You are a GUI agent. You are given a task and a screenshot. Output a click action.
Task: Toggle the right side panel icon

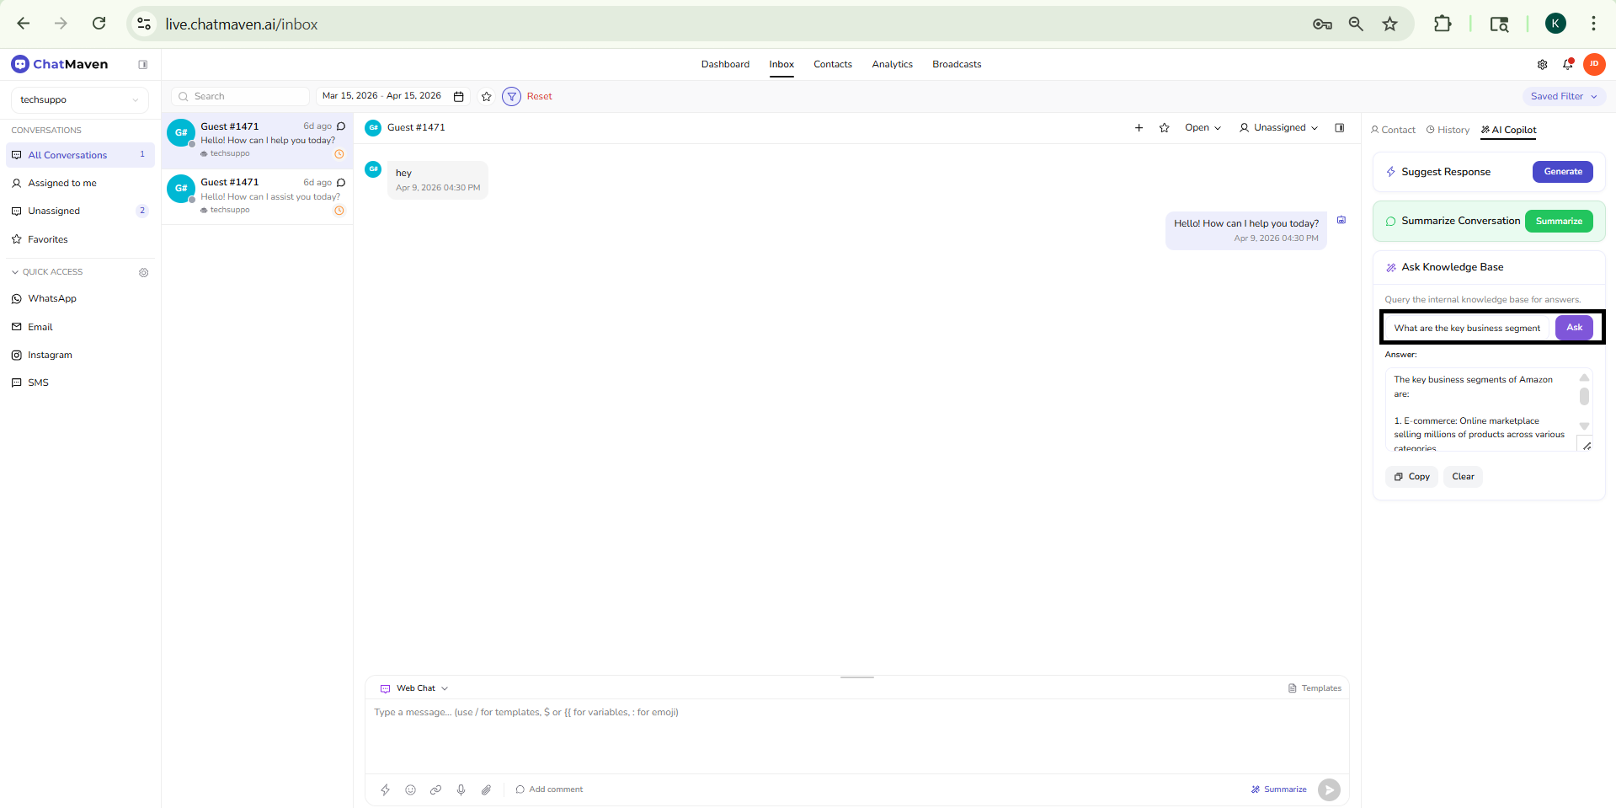(1339, 128)
